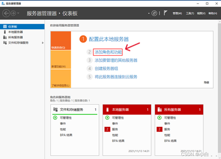Click 事件 in 文件和存储服务 tile
Image resolution: width=221 pixels, height=159 pixels.
[x=63, y=124]
